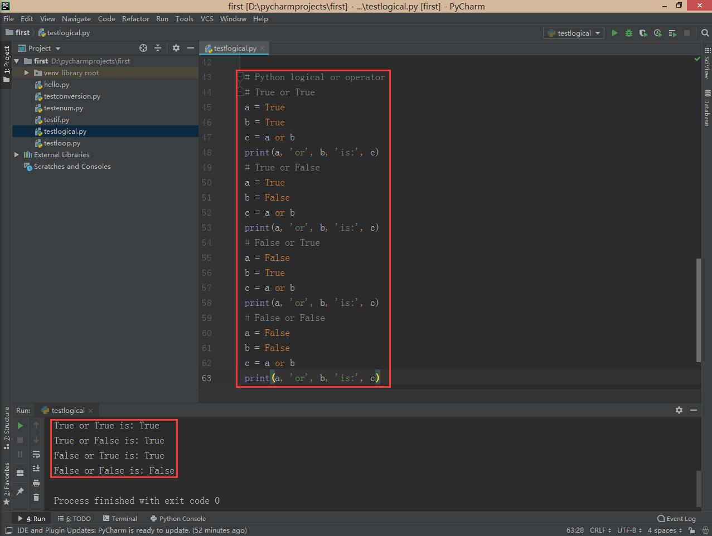The height and width of the screenshot is (536, 712).
Task: Open the Python Console tool window
Action: coord(178,519)
